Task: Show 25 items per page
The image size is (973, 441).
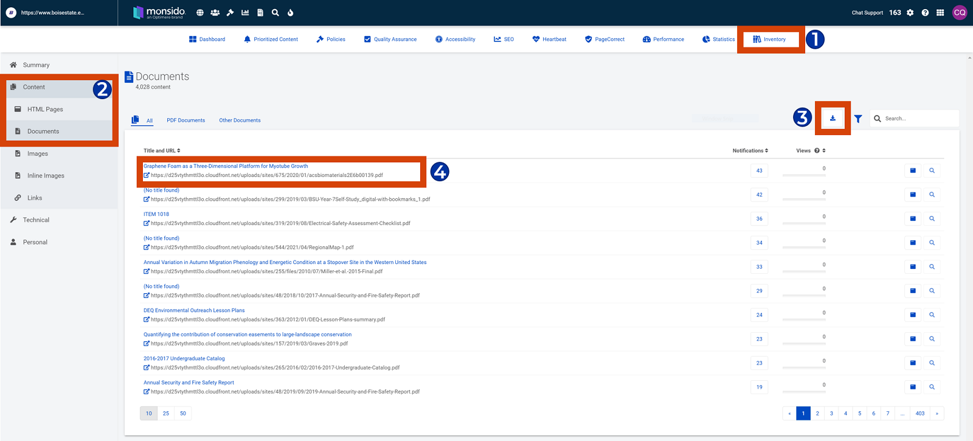Action: point(166,414)
